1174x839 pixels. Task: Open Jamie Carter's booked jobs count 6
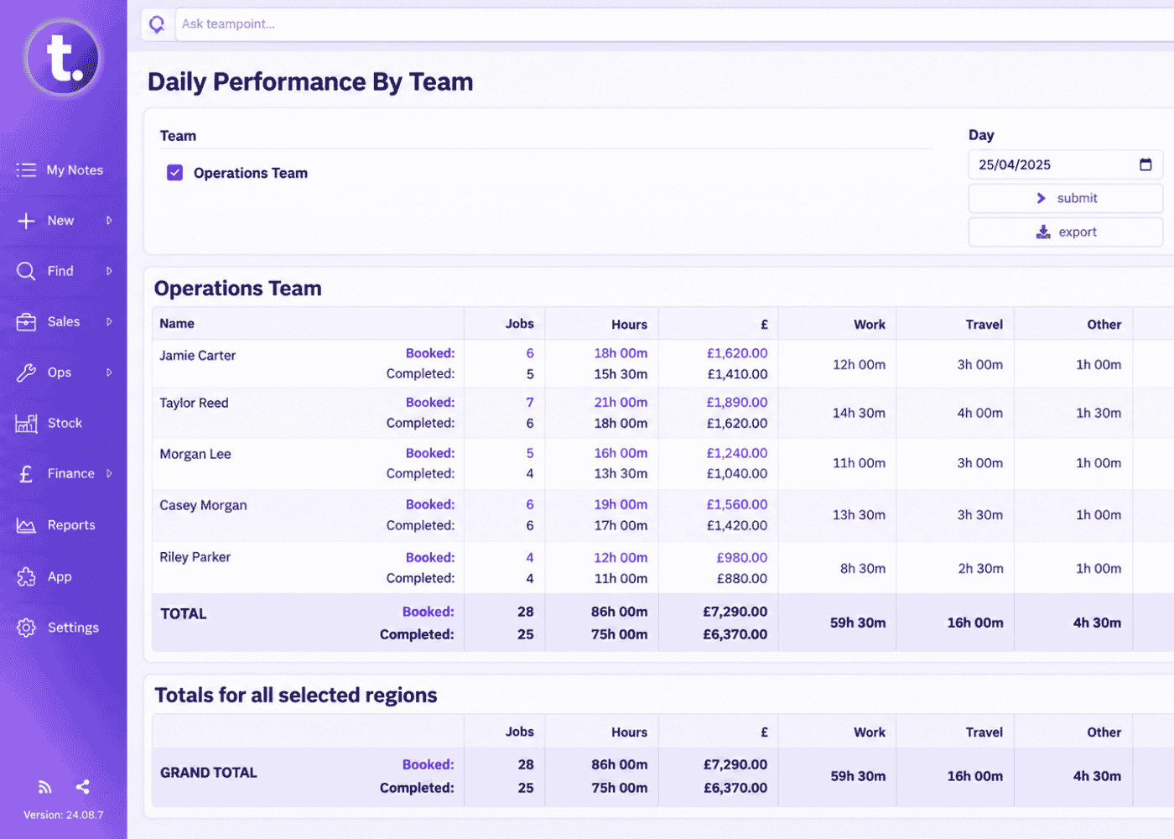pos(530,353)
